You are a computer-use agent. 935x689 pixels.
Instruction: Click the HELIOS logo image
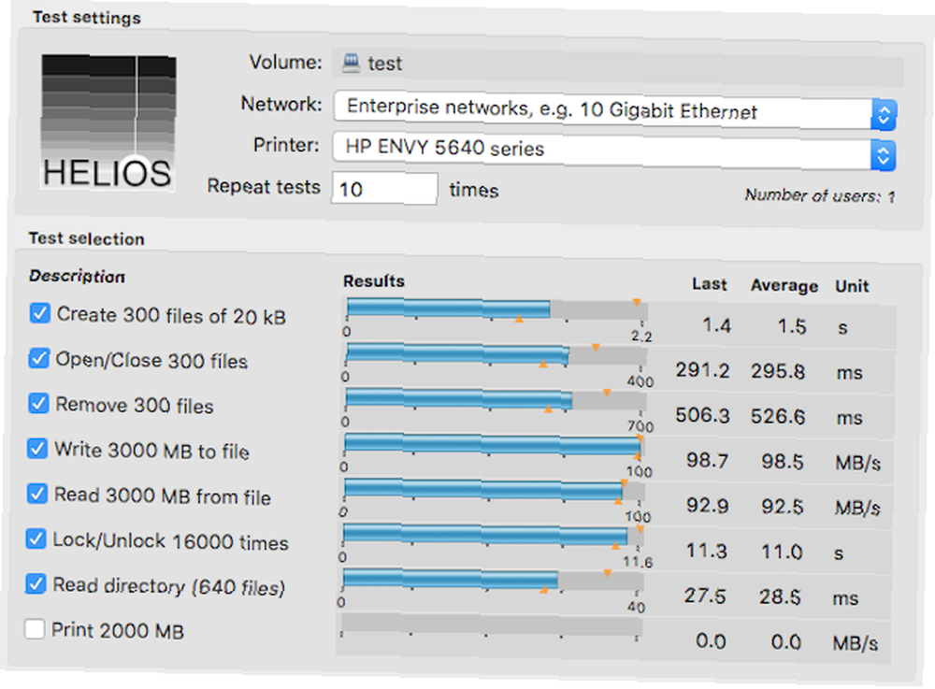click(108, 122)
